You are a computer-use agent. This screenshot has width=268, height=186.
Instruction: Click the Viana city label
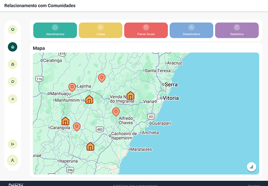[149, 102]
